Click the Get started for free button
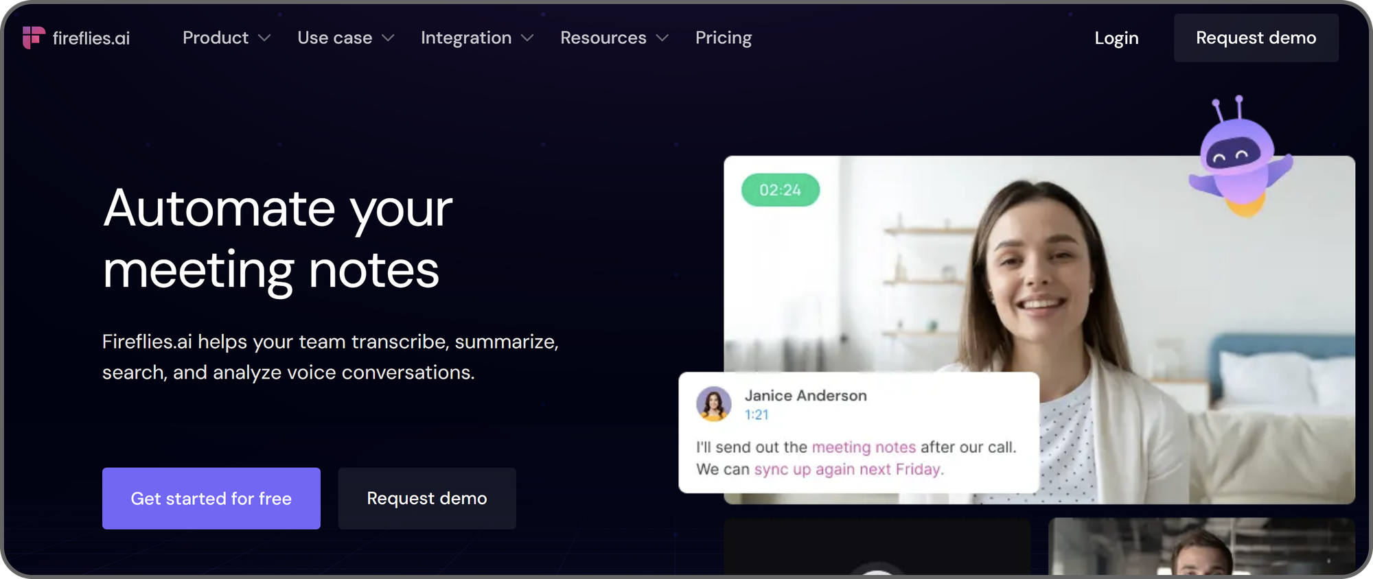Screen dimensions: 1373x579 point(211,498)
